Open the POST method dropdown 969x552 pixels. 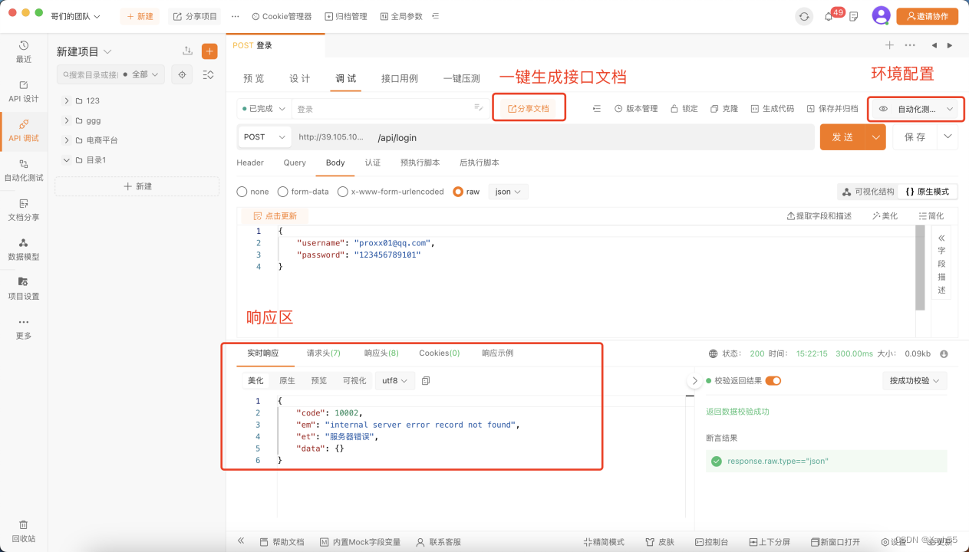pos(264,136)
